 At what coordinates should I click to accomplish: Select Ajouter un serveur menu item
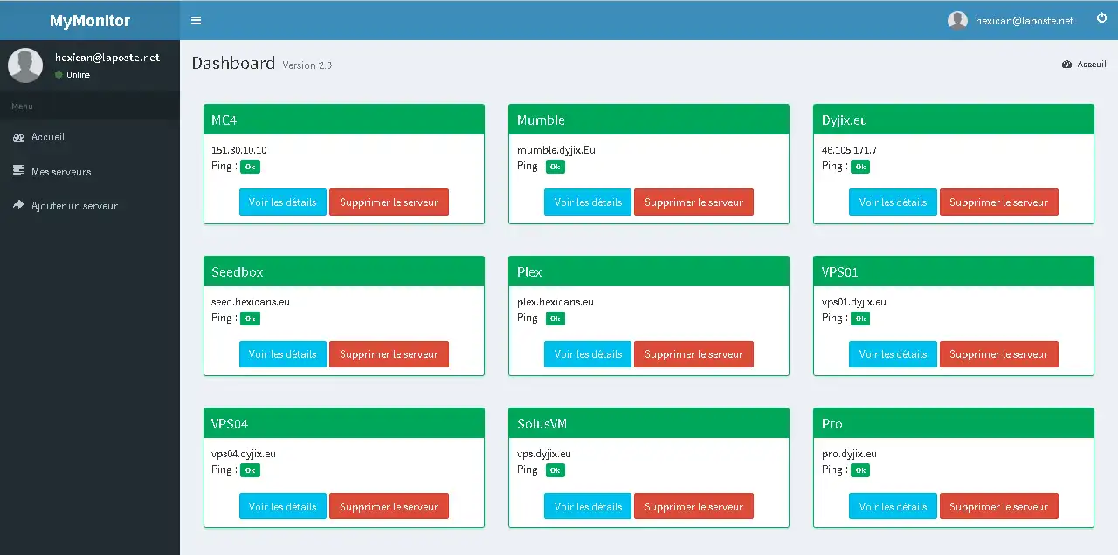point(90,206)
